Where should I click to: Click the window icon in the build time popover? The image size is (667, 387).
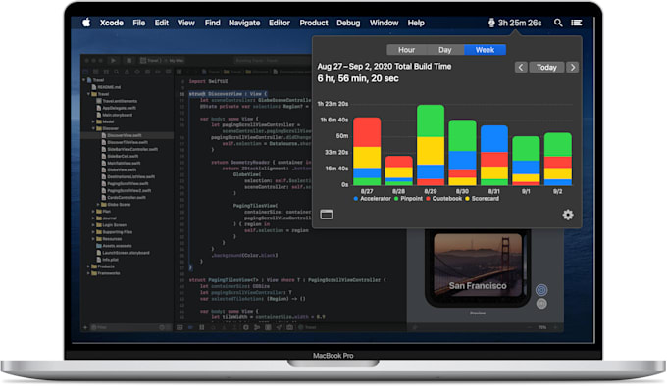pyautogui.click(x=327, y=215)
